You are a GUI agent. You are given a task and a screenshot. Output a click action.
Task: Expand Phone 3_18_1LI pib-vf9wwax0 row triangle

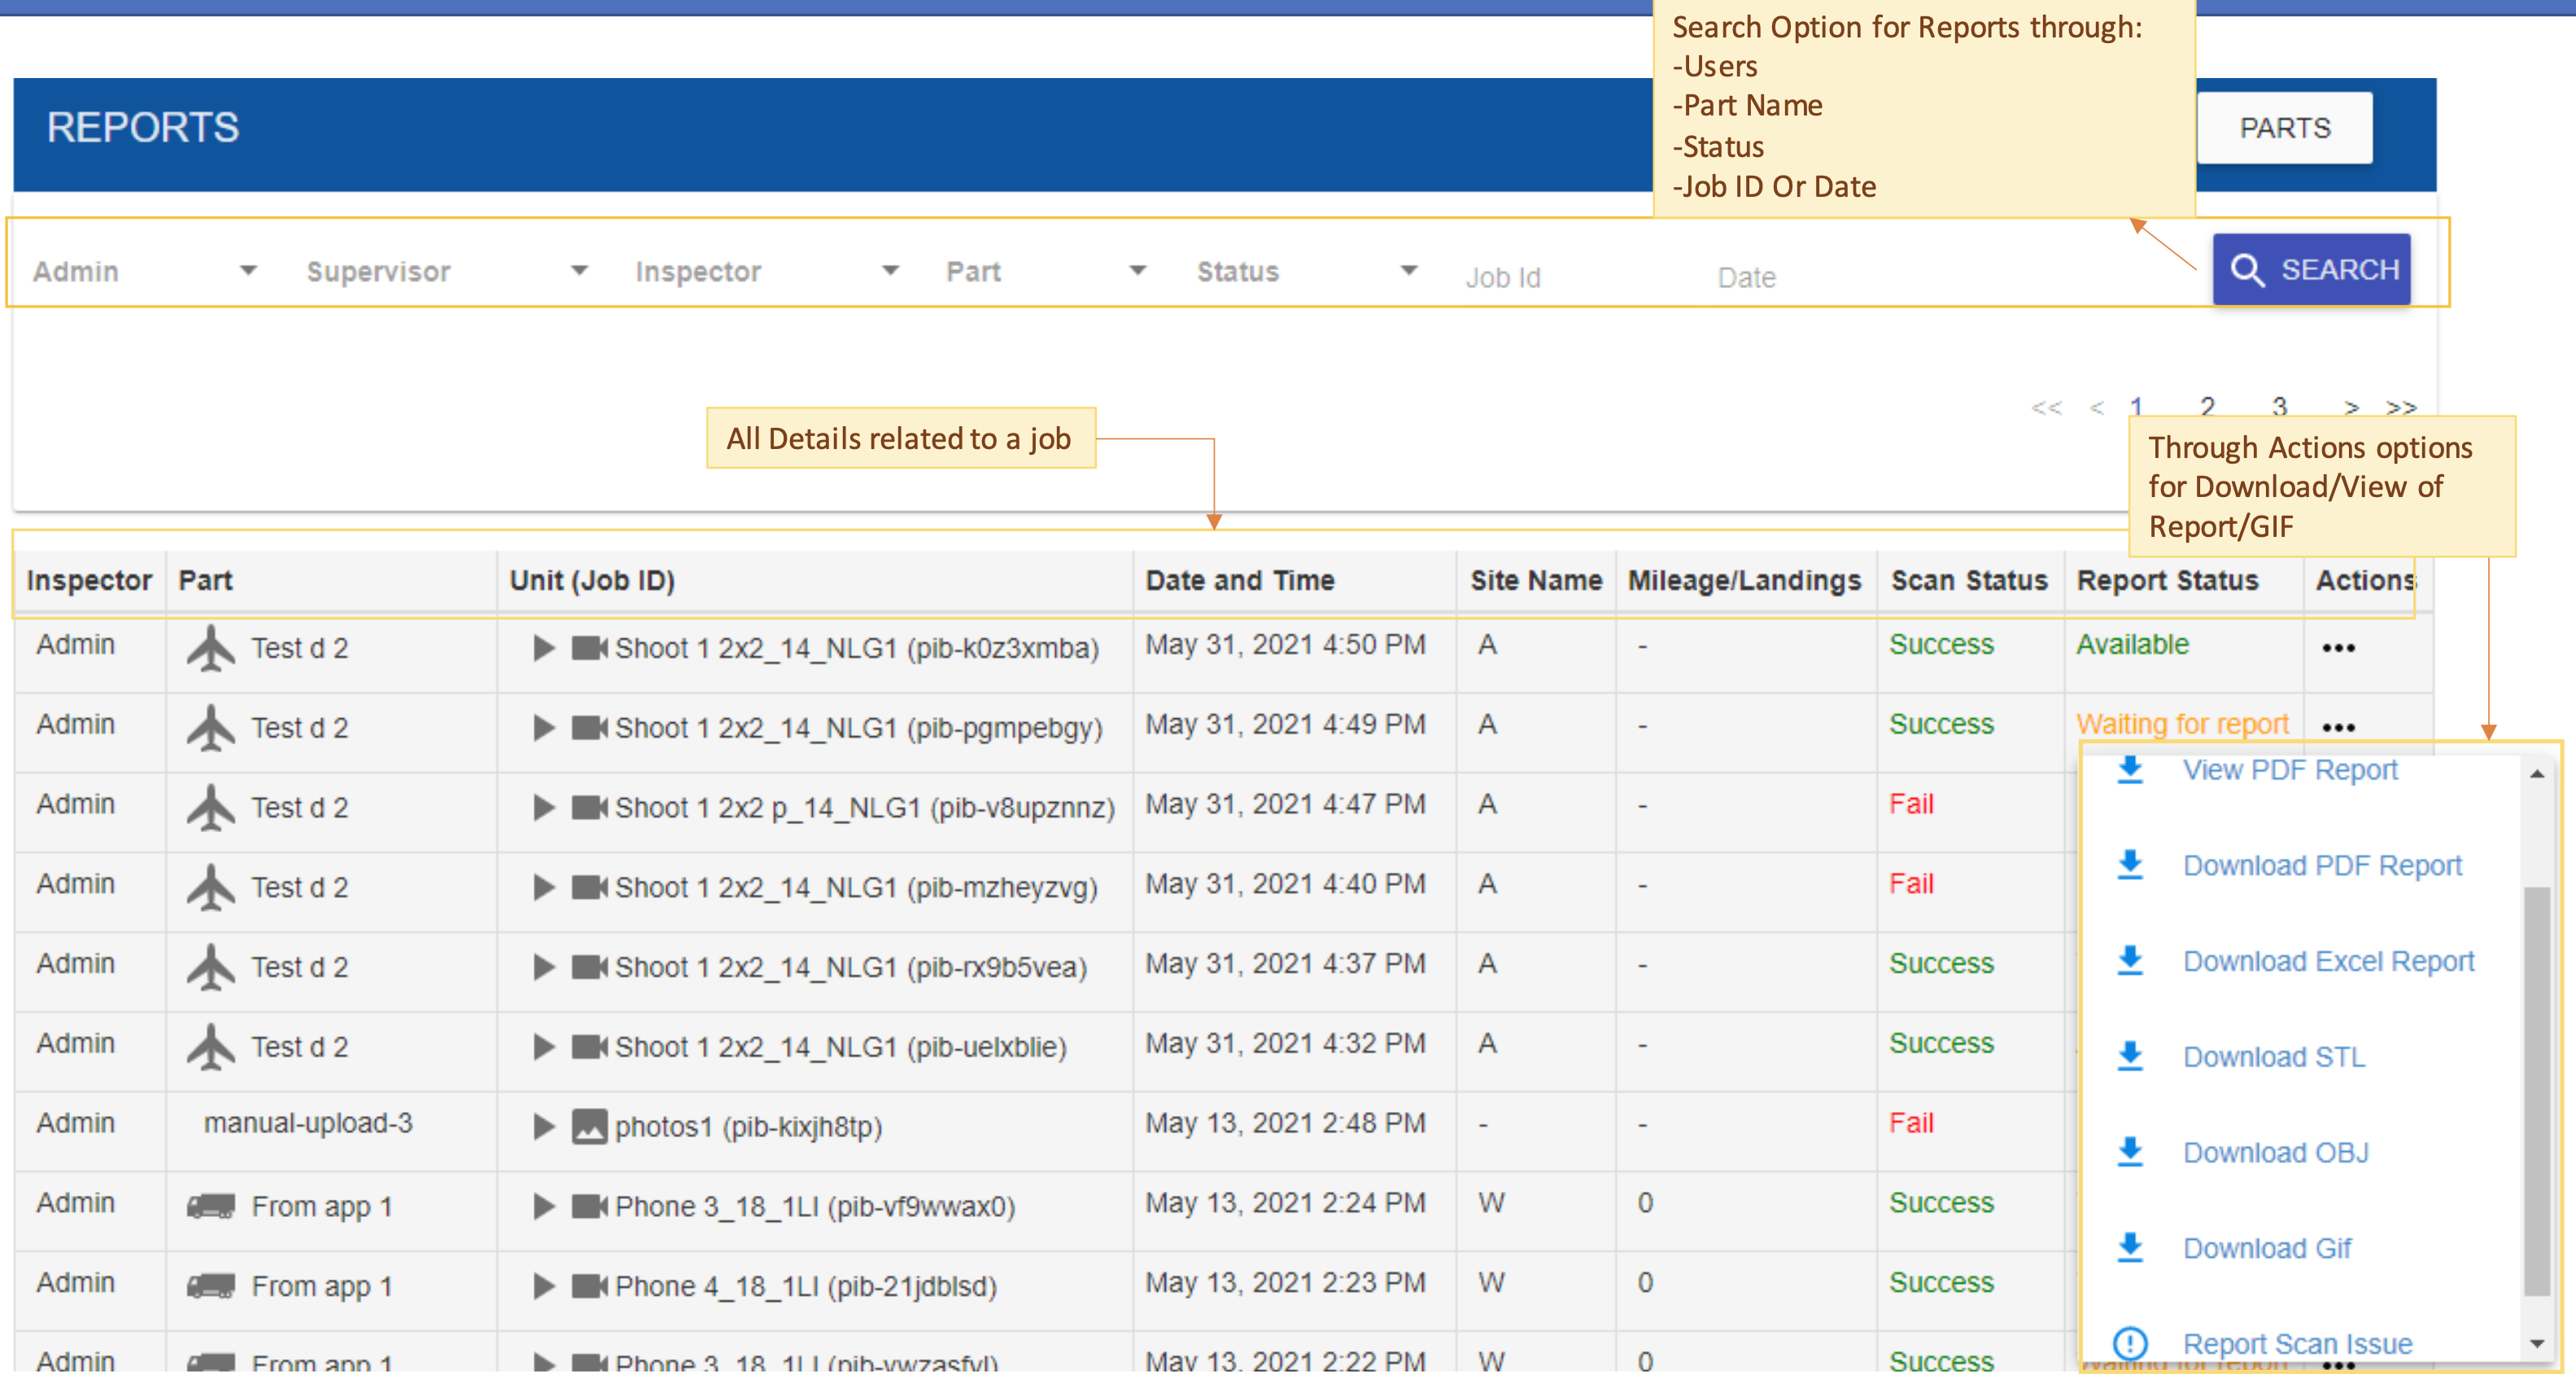click(543, 1206)
